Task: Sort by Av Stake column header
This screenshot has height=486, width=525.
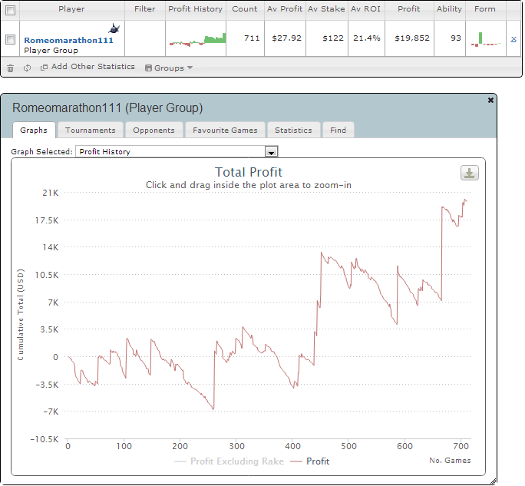Action: pyautogui.click(x=326, y=9)
